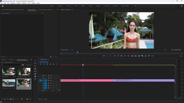Select the Razor tool
The image size is (184, 103).
pyautogui.click(x=35, y=69)
